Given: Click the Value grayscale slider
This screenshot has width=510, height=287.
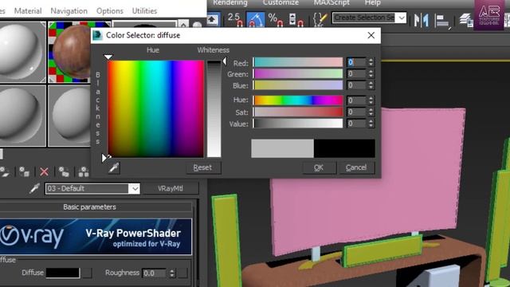Looking at the screenshot, I should point(297,123).
